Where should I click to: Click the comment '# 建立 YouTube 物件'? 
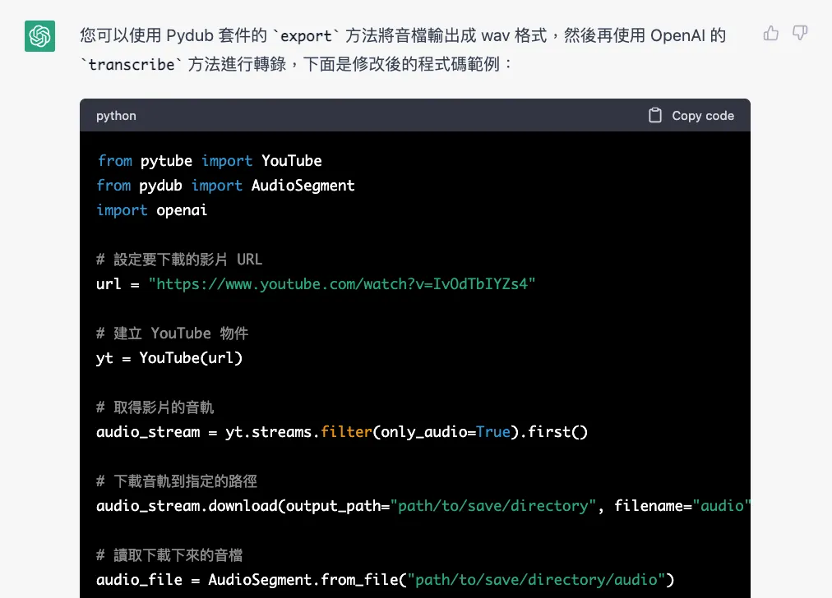[x=173, y=333]
